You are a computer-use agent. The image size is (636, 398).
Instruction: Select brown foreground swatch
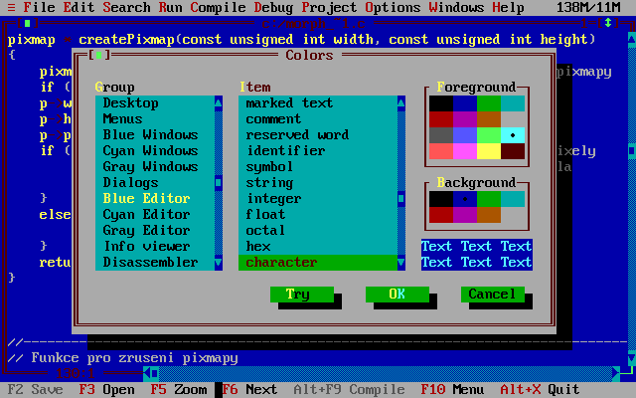pos(489,119)
